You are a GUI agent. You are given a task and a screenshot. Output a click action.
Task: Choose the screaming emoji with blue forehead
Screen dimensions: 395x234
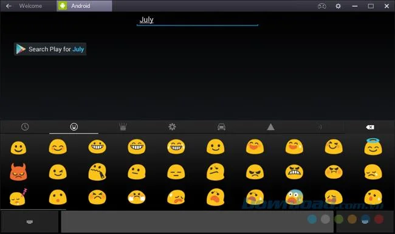294,197
